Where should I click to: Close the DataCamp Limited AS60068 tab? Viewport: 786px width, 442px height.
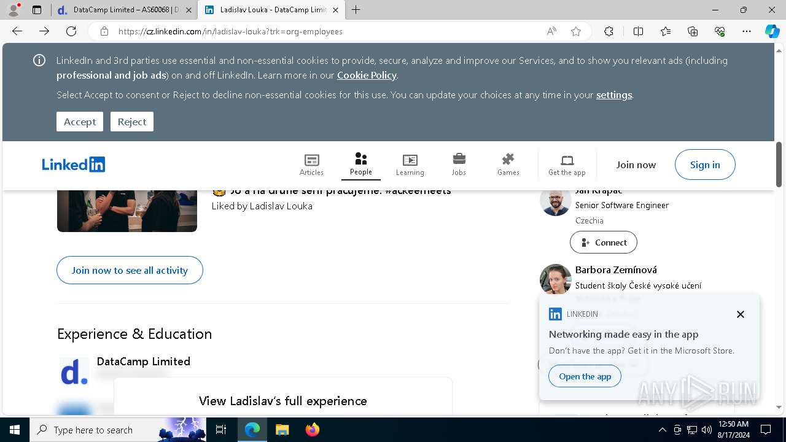189,10
